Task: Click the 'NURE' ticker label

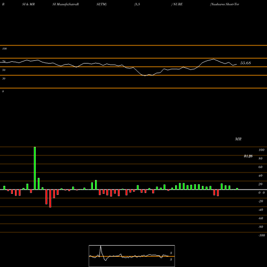Action: [x=177, y=4]
